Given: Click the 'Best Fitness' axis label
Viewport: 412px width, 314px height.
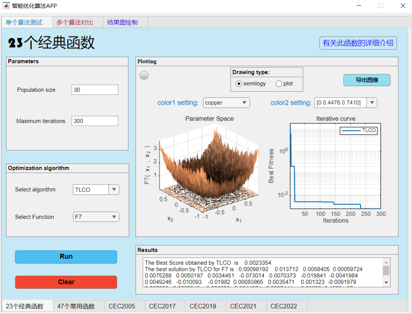Looking at the screenshot, I should coord(271,166).
